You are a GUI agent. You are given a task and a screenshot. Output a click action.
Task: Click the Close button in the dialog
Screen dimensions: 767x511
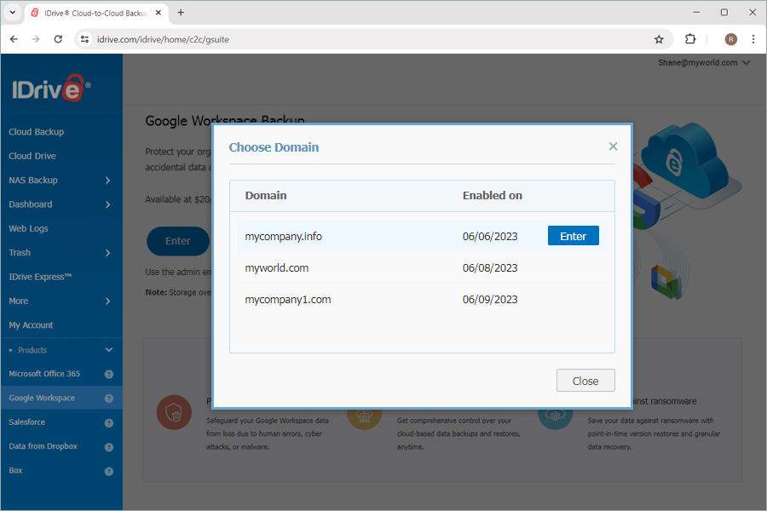pyautogui.click(x=585, y=381)
